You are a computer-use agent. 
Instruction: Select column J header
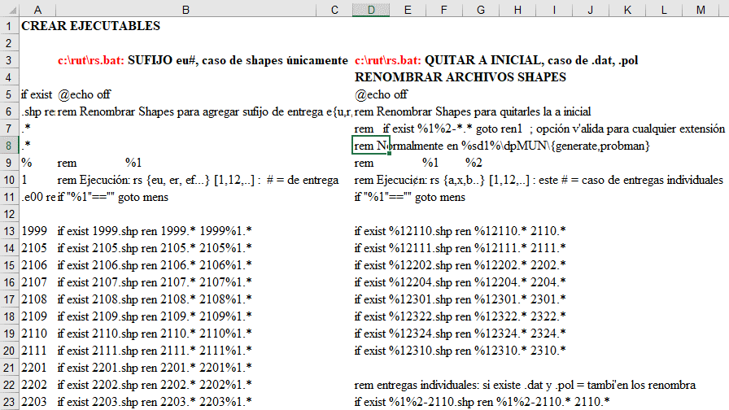click(591, 10)
